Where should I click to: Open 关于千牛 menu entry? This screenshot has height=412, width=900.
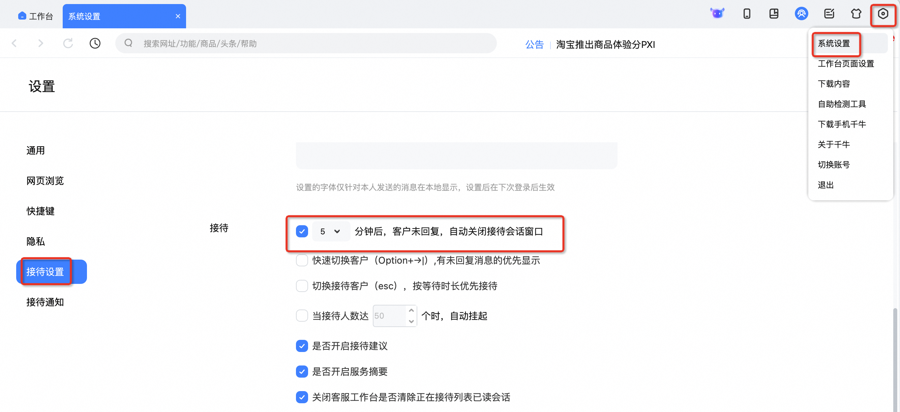tap(834, 145)
